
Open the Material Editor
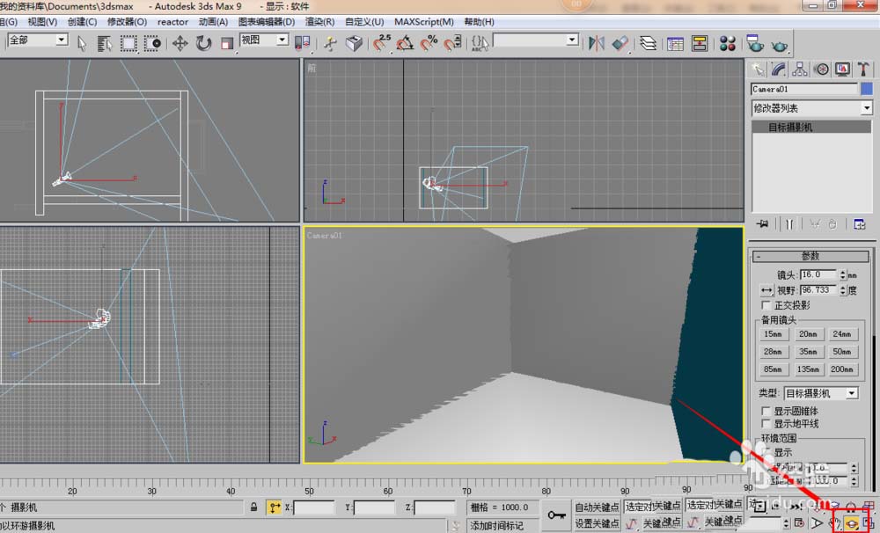pos(728,43)
